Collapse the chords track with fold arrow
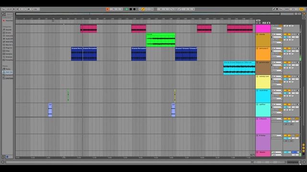The height and width of the screenshot is (172, 307). point(257,34)
